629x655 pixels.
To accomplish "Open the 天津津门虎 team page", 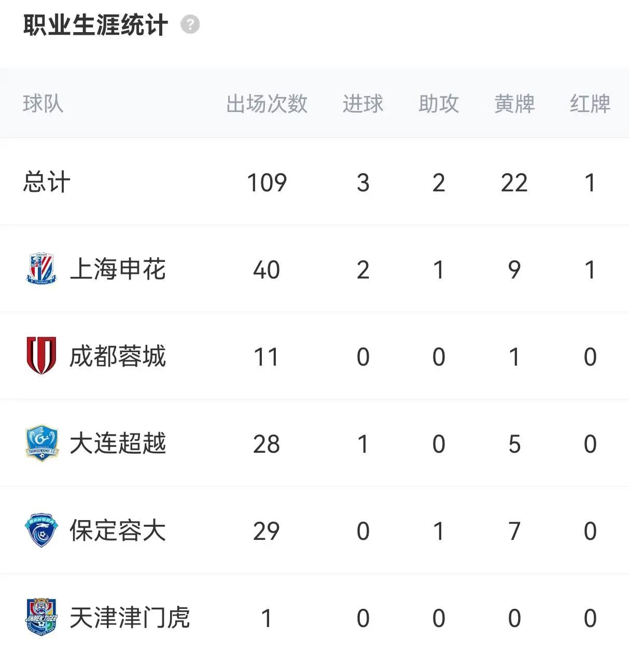I will [x=130, y=618].
